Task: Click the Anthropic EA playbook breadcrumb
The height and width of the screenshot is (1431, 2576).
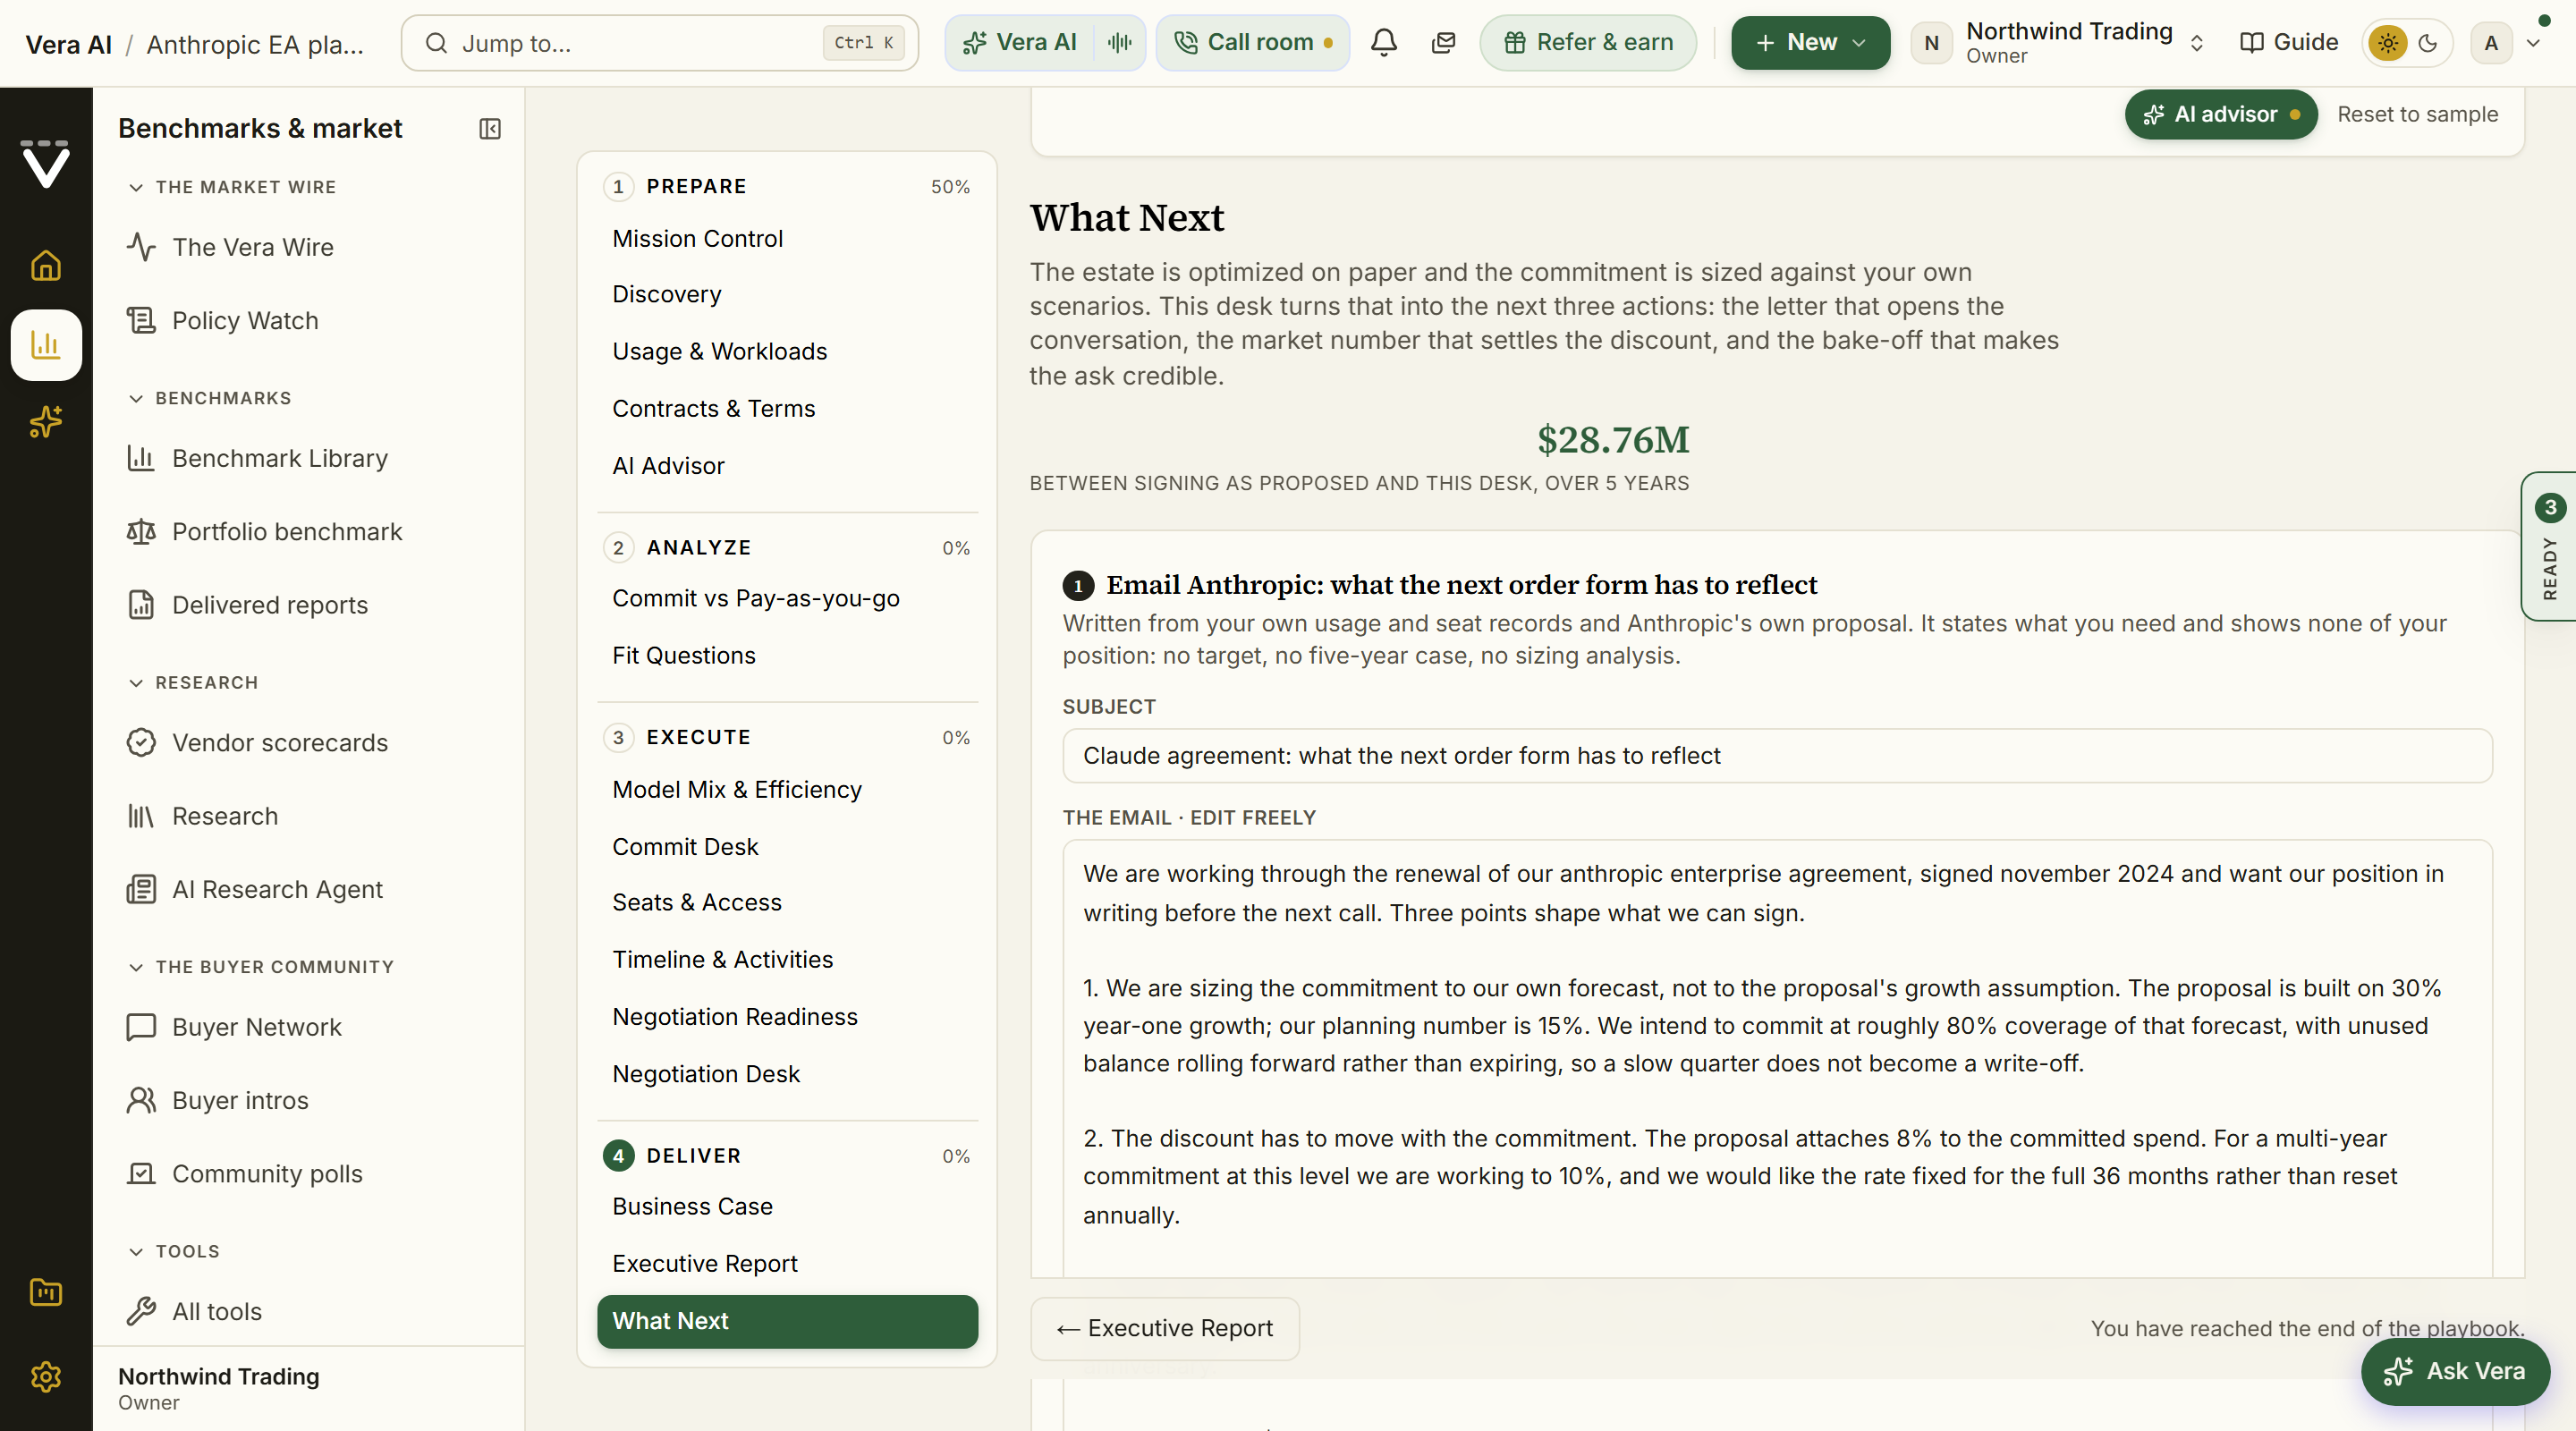Action: click(x=255, y=44)
